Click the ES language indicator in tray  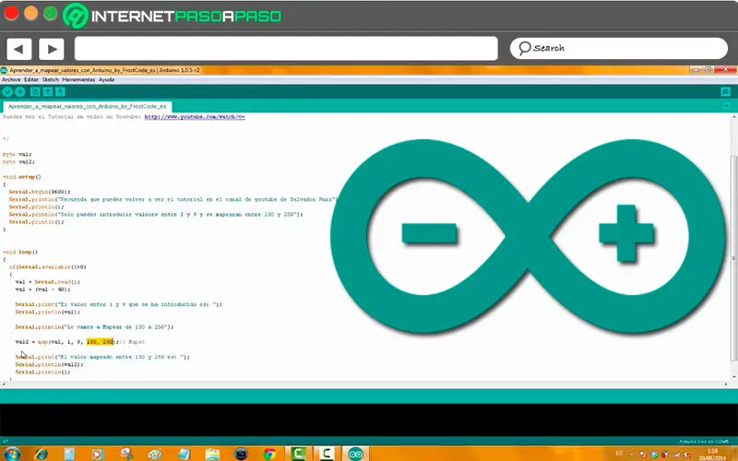point(619,453)
